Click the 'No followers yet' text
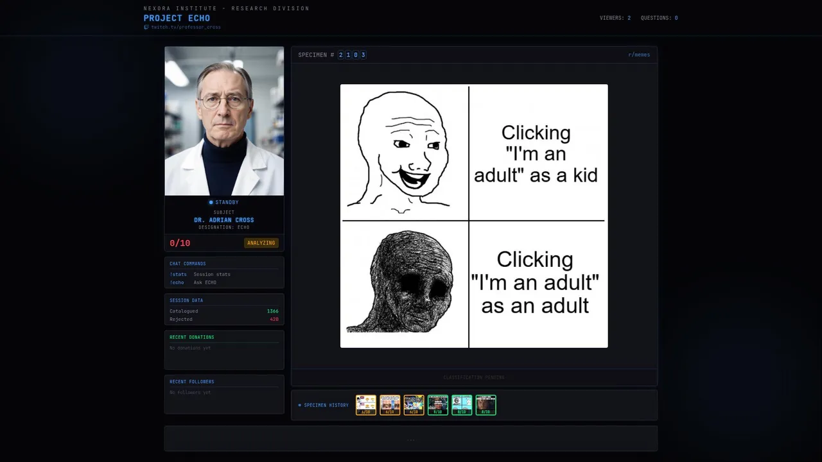This screenshot has width=822, height=462. (x=190, y=392)
